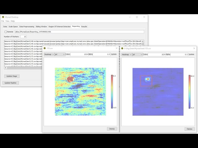
Task: Click the Alpha field in E:\Big\Data window
Action: click(179, 54)
